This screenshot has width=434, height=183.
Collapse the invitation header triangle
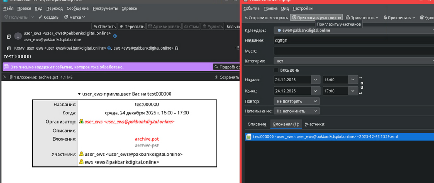[79, 94]
